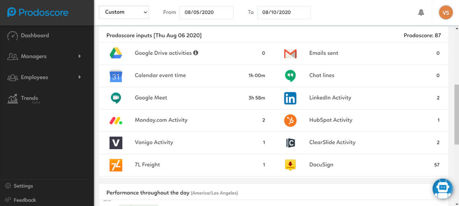Screen dimensions: 459x206
Task: Click the Monday.com icon
Action: (x=116, y=121)
